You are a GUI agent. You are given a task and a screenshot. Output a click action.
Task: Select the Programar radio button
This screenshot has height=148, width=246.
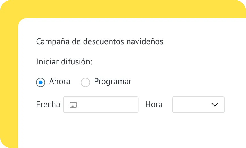point(85,82)
